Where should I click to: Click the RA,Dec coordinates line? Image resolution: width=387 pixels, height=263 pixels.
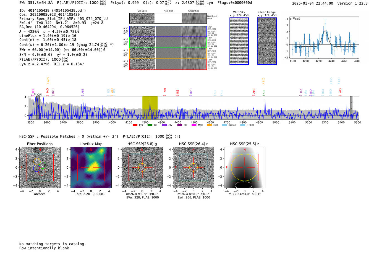tap(49, 27)
